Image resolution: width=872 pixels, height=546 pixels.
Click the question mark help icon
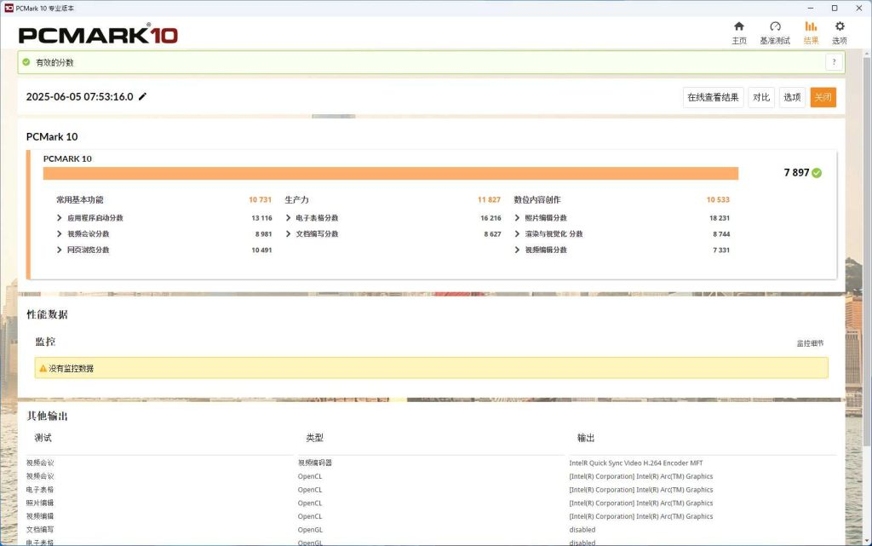click(834, 62)
